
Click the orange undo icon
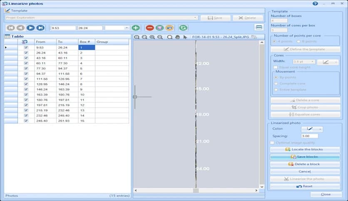tap(169, 28)
